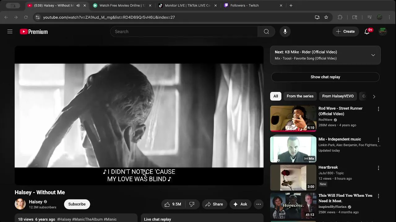This screenshot has width=396, height=222.
Task: Reload the page
Action: coord(26,17)
